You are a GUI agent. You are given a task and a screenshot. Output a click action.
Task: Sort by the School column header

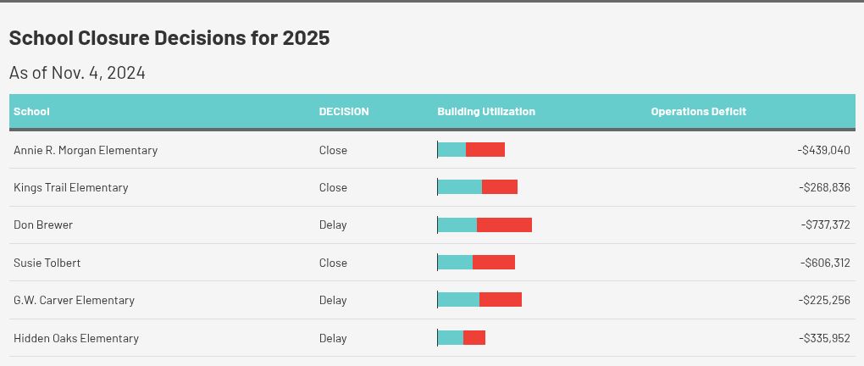coord(32,112)
